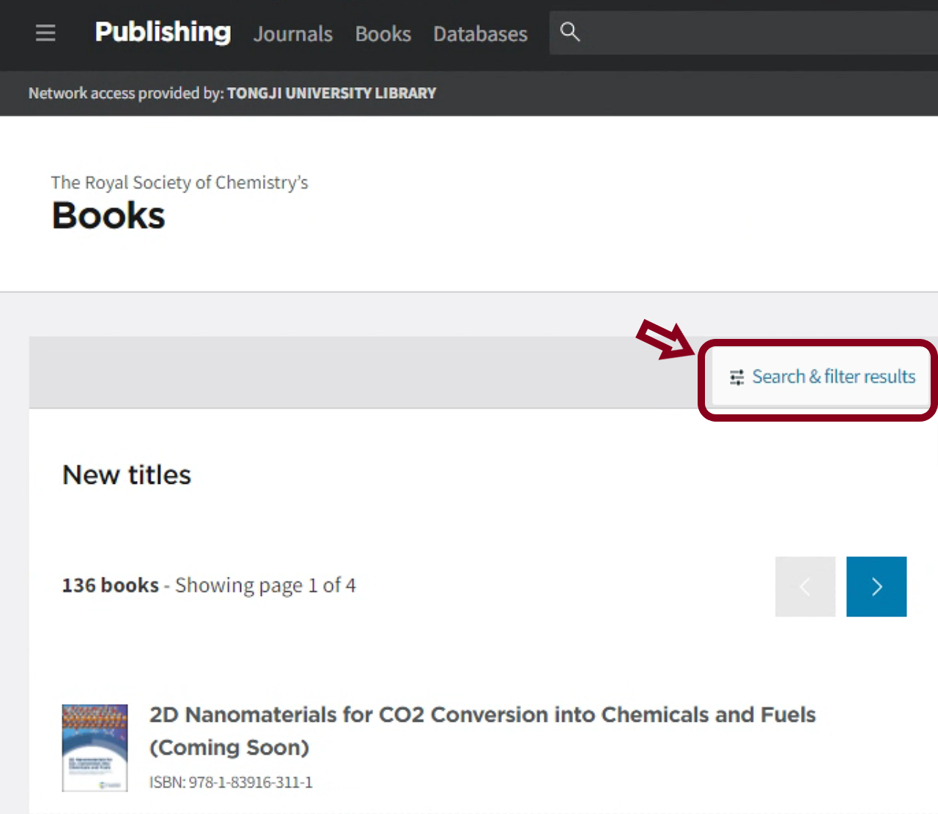Open the hamburger navigation menu
The height and width of the screenshot is (814, 938).
45,33
